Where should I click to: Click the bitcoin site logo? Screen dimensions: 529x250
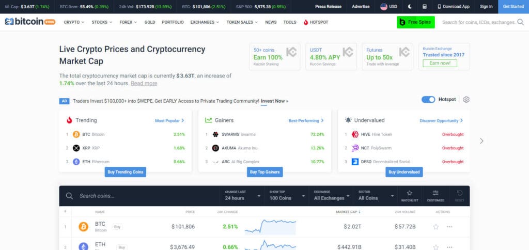pos(30,22)
